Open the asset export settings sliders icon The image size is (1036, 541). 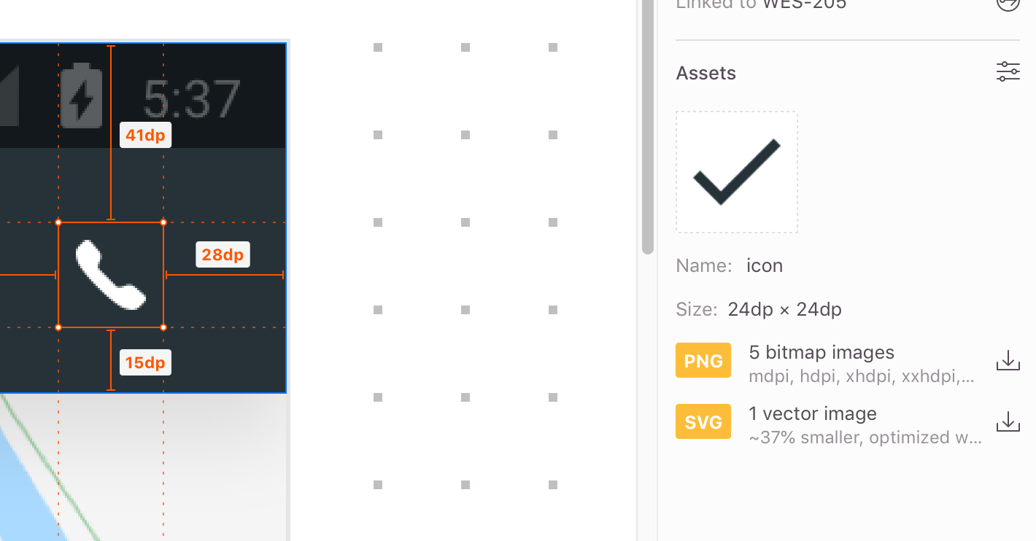[x=1008, y=71]
